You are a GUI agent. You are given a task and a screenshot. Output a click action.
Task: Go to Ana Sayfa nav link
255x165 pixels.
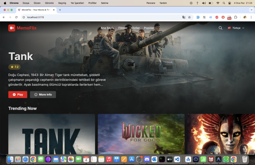(107, 28)
